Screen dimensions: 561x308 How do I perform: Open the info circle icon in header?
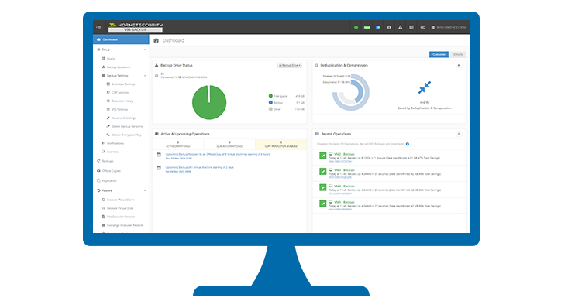point(389,28)
